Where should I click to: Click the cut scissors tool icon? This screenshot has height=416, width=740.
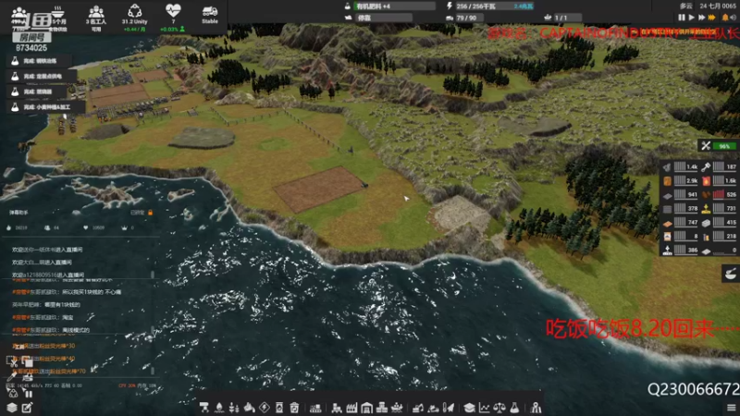(12, 362)
